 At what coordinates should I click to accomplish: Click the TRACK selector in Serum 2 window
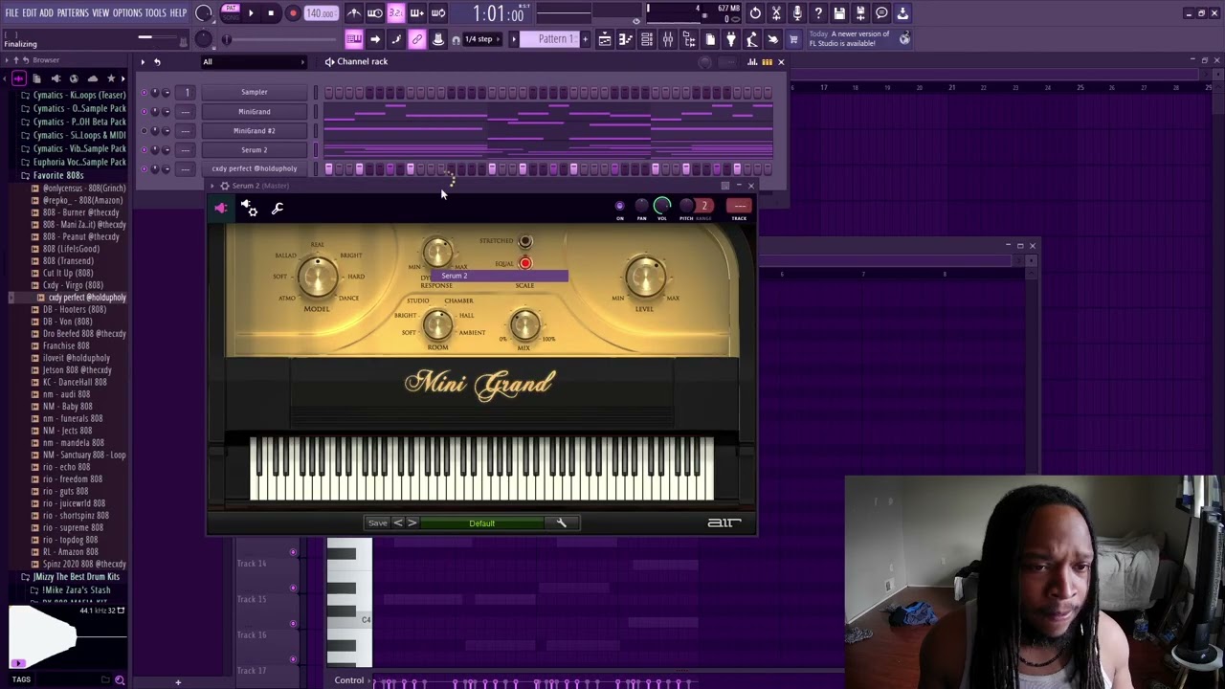click(739, 207)
